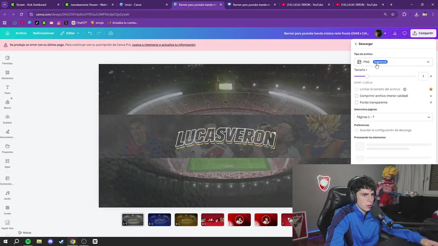Open the ChatGPT bookmark
The width and height of the screenshot is (438, 246).
tap(79, 23)
